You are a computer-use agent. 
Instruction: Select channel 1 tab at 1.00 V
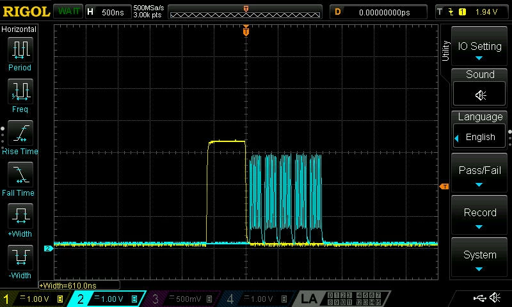[x=34, y=299]
